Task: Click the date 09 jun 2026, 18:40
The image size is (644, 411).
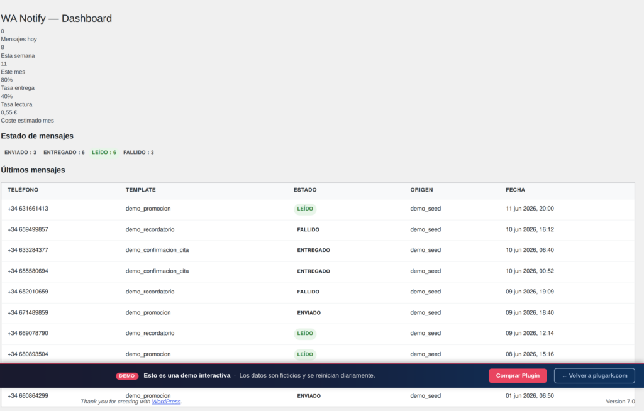Action: coord(530,312)
